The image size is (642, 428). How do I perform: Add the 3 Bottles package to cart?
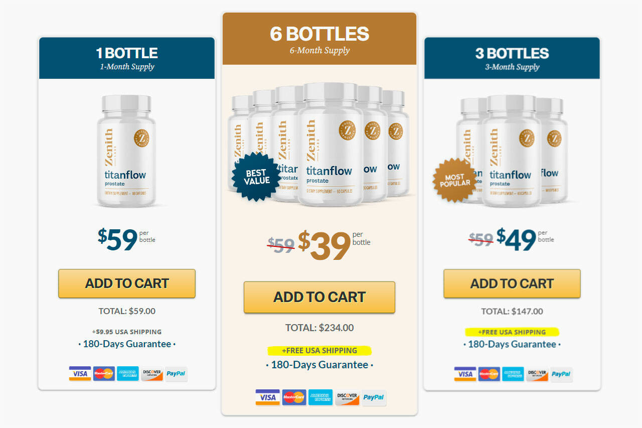point(512,283)
